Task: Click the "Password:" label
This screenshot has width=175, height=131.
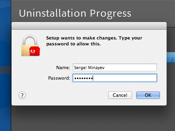Action: (59, 78)
